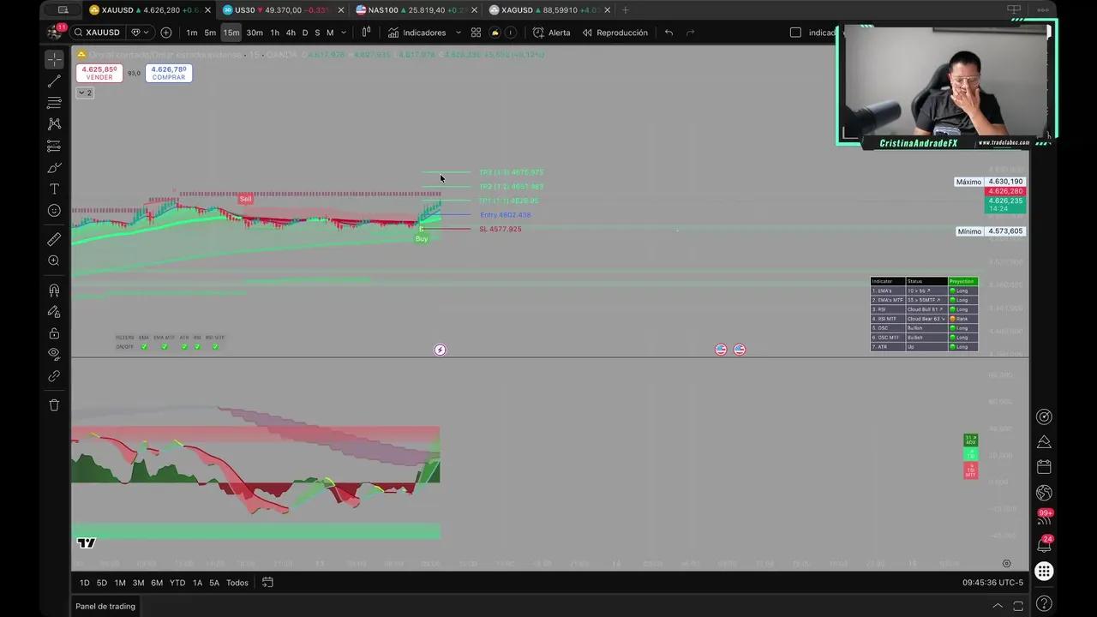This screenshot has width=1097, height=617.
Task: Select the brush drawing tool
Action: (54, 167)
